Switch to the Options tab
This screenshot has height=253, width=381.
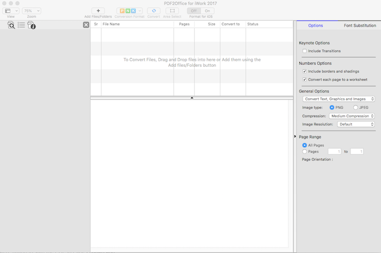315,26
